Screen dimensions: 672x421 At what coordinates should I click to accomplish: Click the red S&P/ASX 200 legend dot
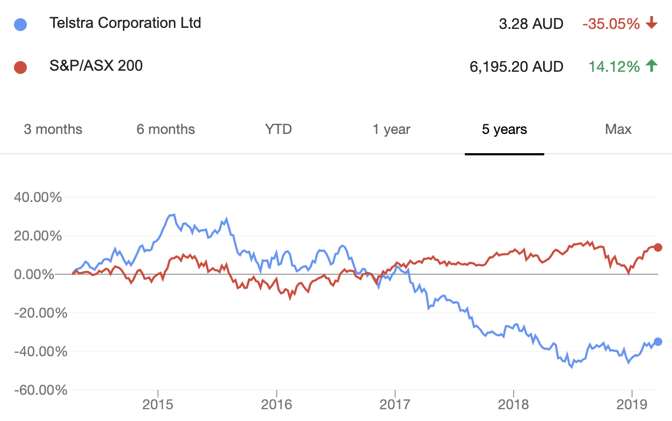click(x=20, y=67)
